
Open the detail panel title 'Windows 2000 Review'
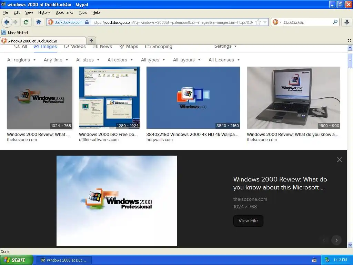tap(280, 183)
